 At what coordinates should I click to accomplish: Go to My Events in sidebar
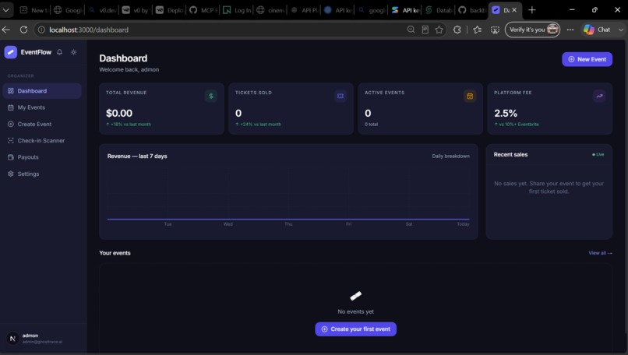coord(42,107)
